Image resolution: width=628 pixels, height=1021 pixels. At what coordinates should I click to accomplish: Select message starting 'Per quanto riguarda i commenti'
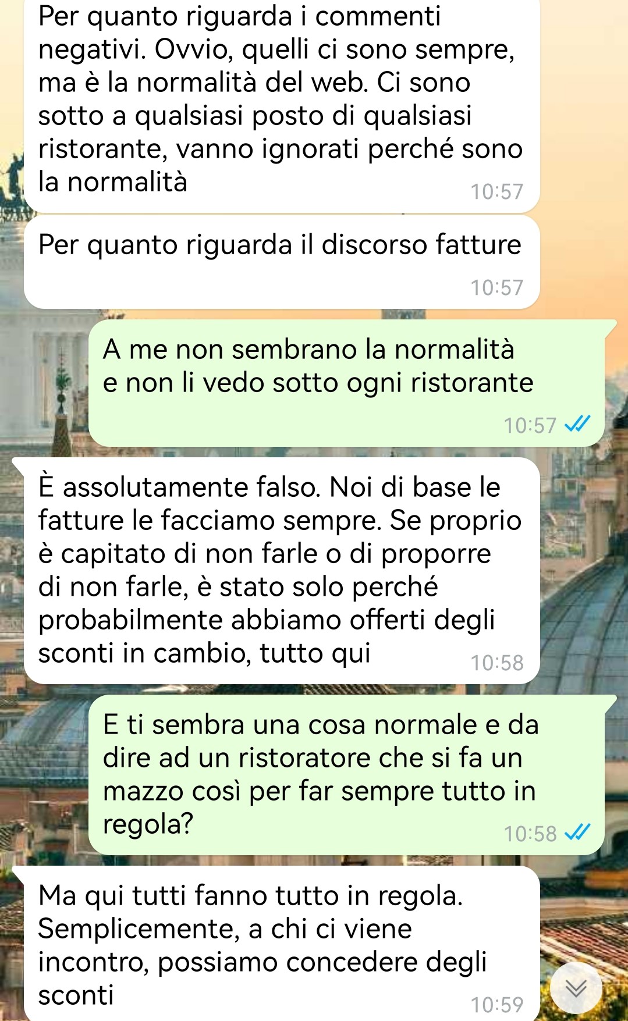282,106
